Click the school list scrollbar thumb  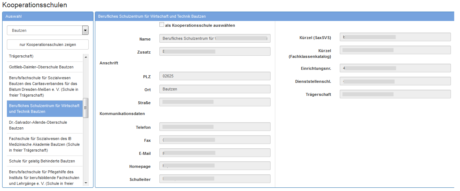point(86,108)
